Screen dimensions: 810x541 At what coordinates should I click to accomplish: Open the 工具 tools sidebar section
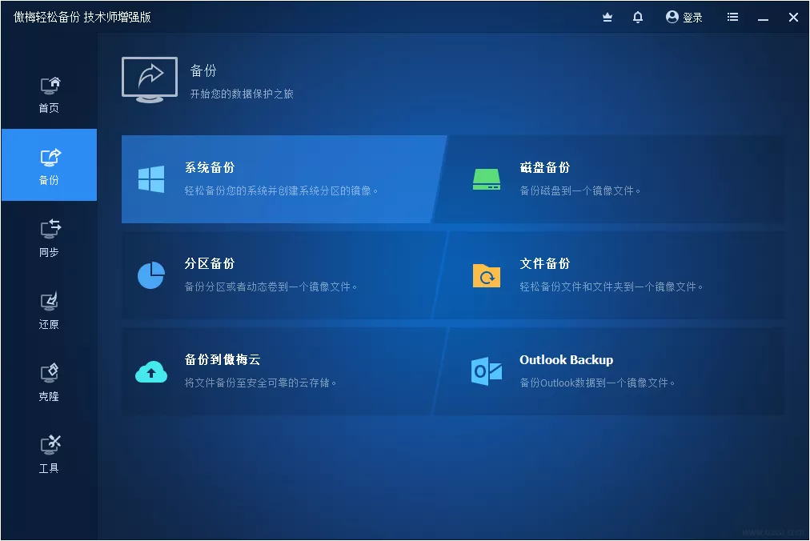coord(49,454)
